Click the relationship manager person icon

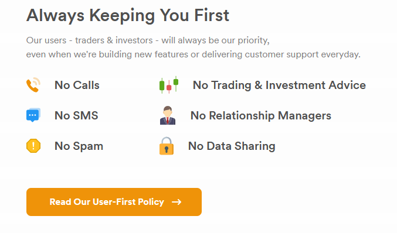[x=167, y=115]
